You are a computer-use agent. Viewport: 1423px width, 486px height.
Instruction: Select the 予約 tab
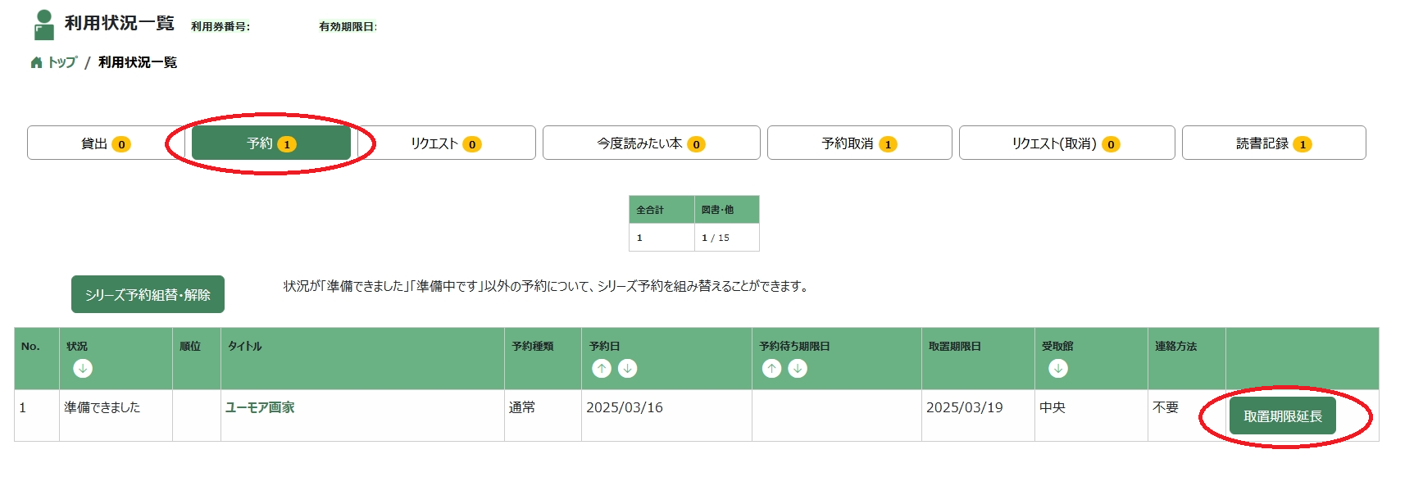point(271,143)
